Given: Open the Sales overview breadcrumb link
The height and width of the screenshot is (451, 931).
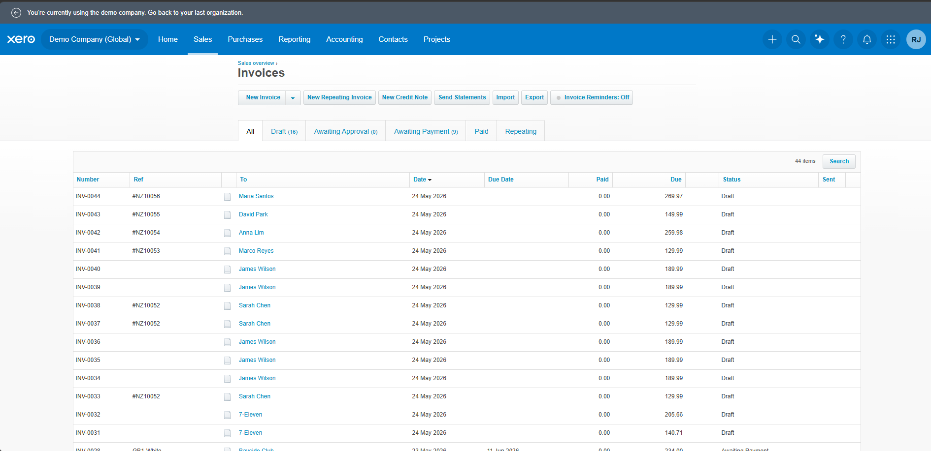Looking at the screenshot, I should click(256, 63).
